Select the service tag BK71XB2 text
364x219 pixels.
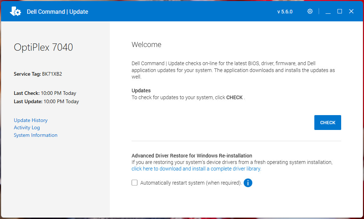(52, 74)
